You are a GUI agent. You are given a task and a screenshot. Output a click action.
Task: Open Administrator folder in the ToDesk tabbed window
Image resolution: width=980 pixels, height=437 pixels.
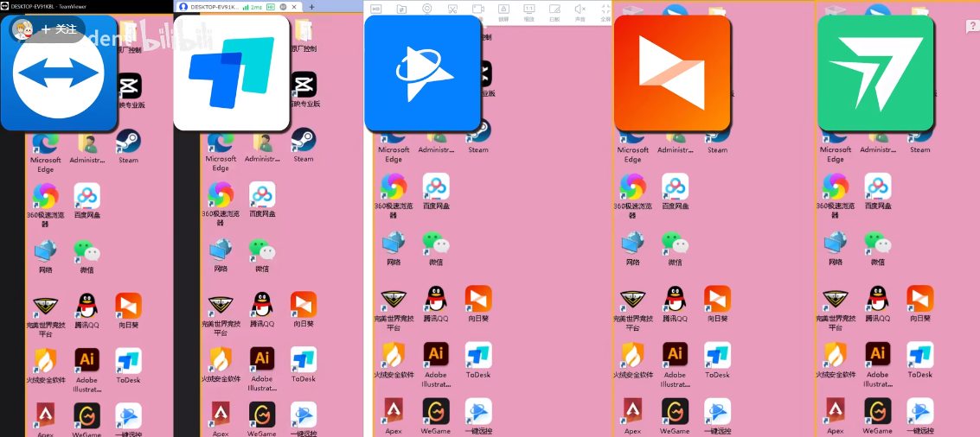(262, 147)
